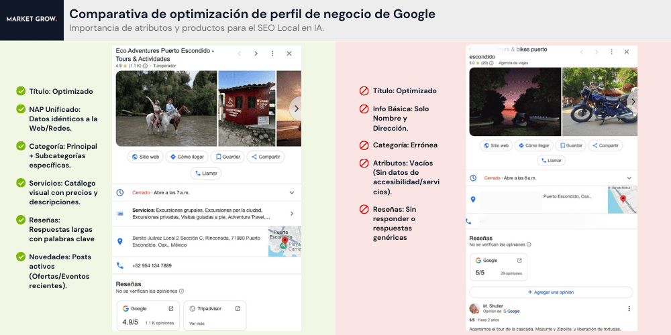The height and width of the screenshot is (335, 671).
Task: Open more options menu in tours & bikes panel
Action: [x=611, y=52]
